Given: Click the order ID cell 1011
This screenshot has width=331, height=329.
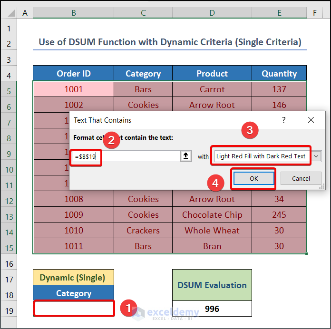Looking at the screenshot, I should coord(73,246).
